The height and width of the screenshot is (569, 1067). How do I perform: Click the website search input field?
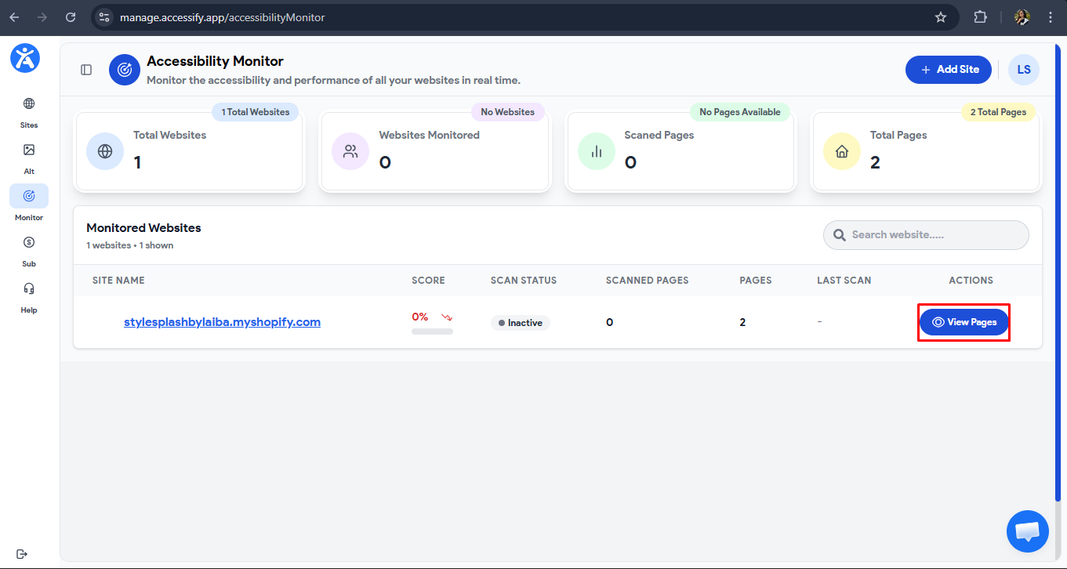pyautogui.click(x=925, y=234)
